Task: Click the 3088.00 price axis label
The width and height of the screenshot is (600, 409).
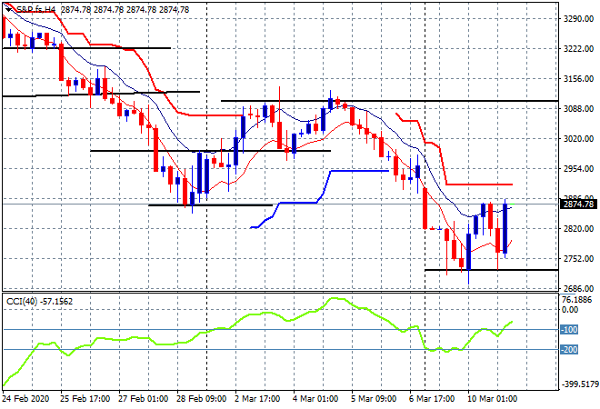Action: point(578,109)
